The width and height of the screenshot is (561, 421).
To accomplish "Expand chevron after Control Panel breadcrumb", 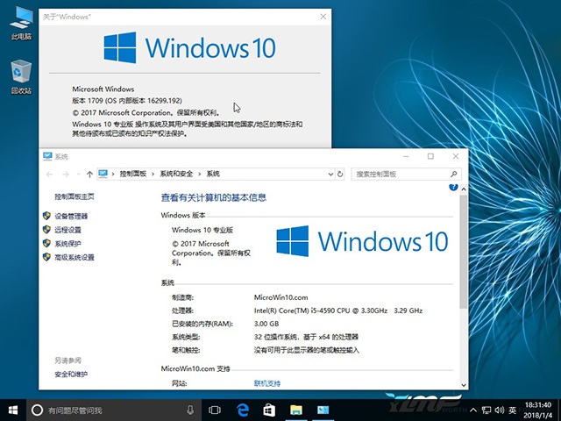I will (x=153, y=175).
